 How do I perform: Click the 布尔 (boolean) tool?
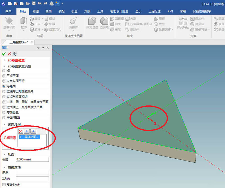116,30
